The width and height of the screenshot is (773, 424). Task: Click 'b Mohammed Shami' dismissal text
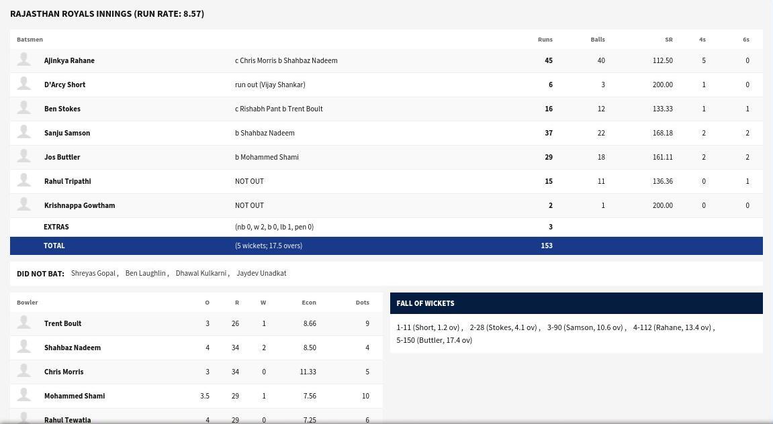pos(267,157)
